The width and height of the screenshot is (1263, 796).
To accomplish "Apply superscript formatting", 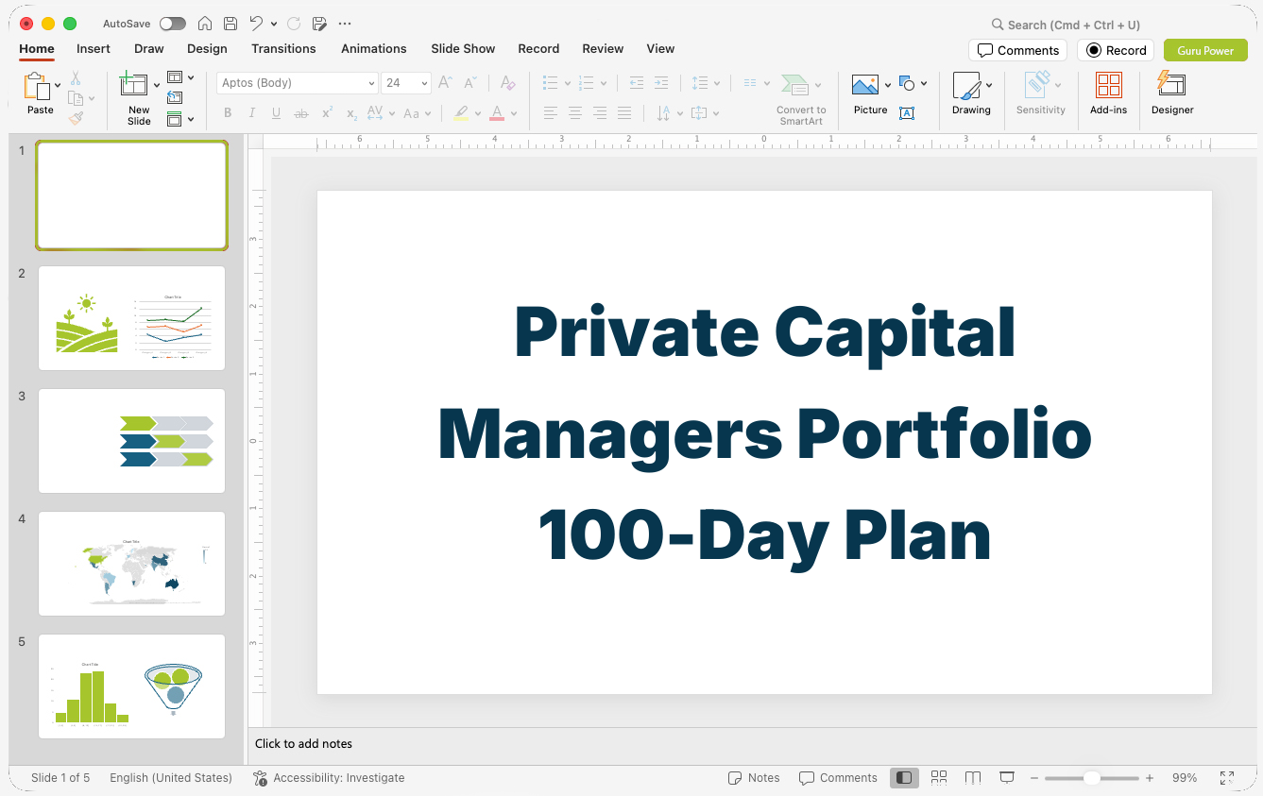I will coord(327,113).
